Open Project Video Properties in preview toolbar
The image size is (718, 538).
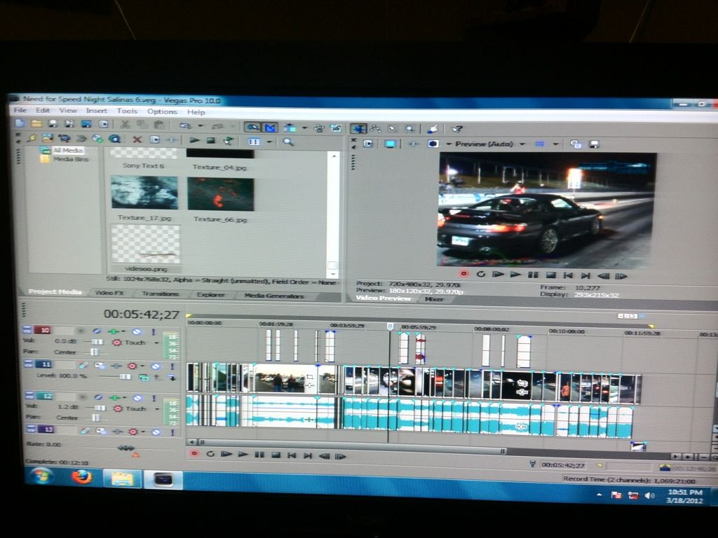[x=367, y=144]
